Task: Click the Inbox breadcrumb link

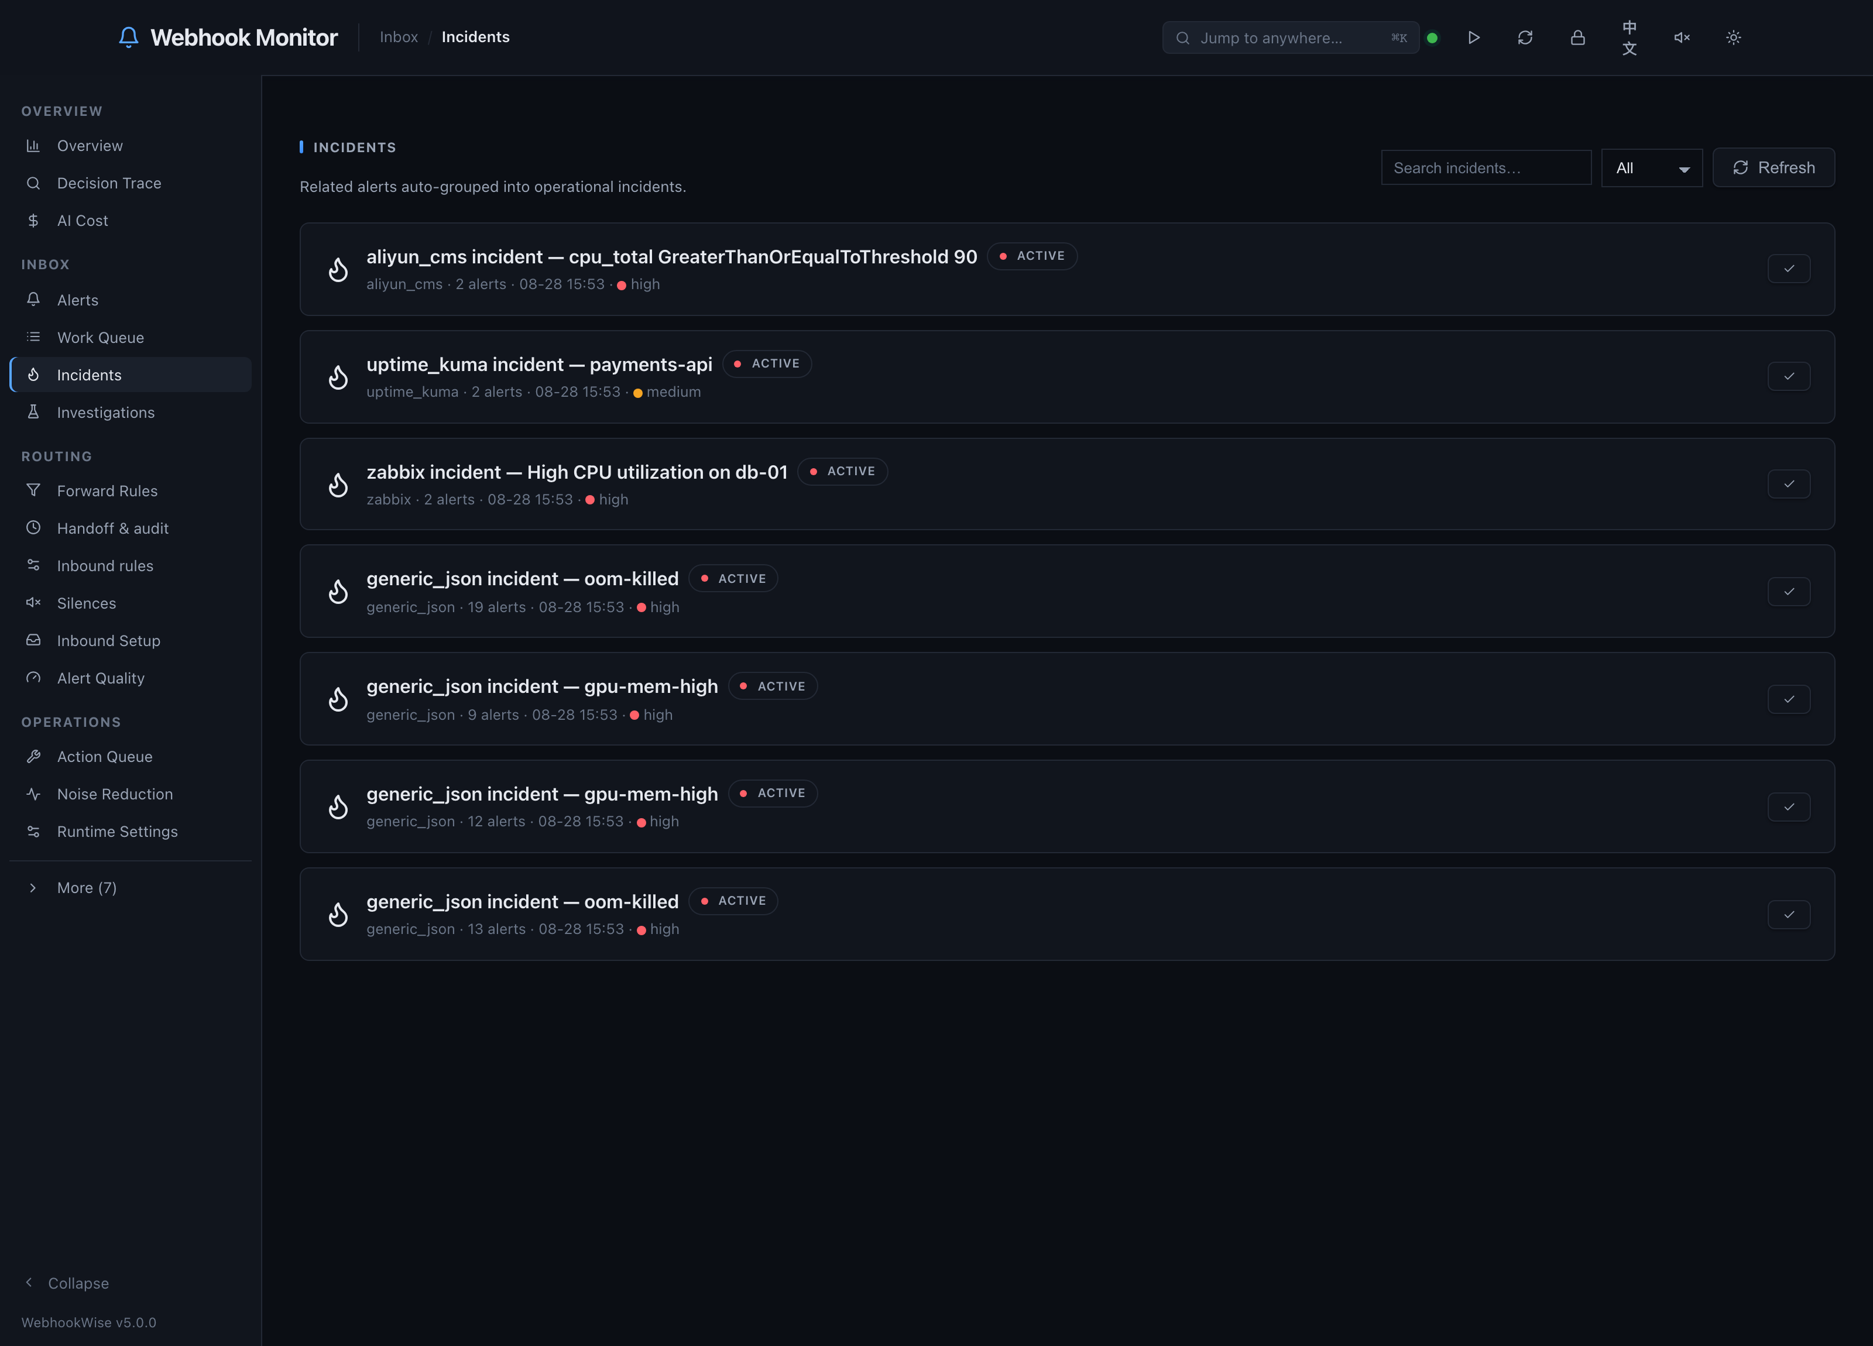Action: pyautogui.click(x=399, y=37)
